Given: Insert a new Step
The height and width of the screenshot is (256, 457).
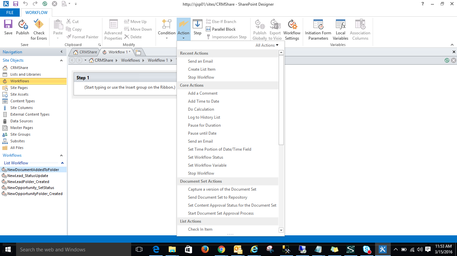Looking at the screenshot, I should (197, 27).
